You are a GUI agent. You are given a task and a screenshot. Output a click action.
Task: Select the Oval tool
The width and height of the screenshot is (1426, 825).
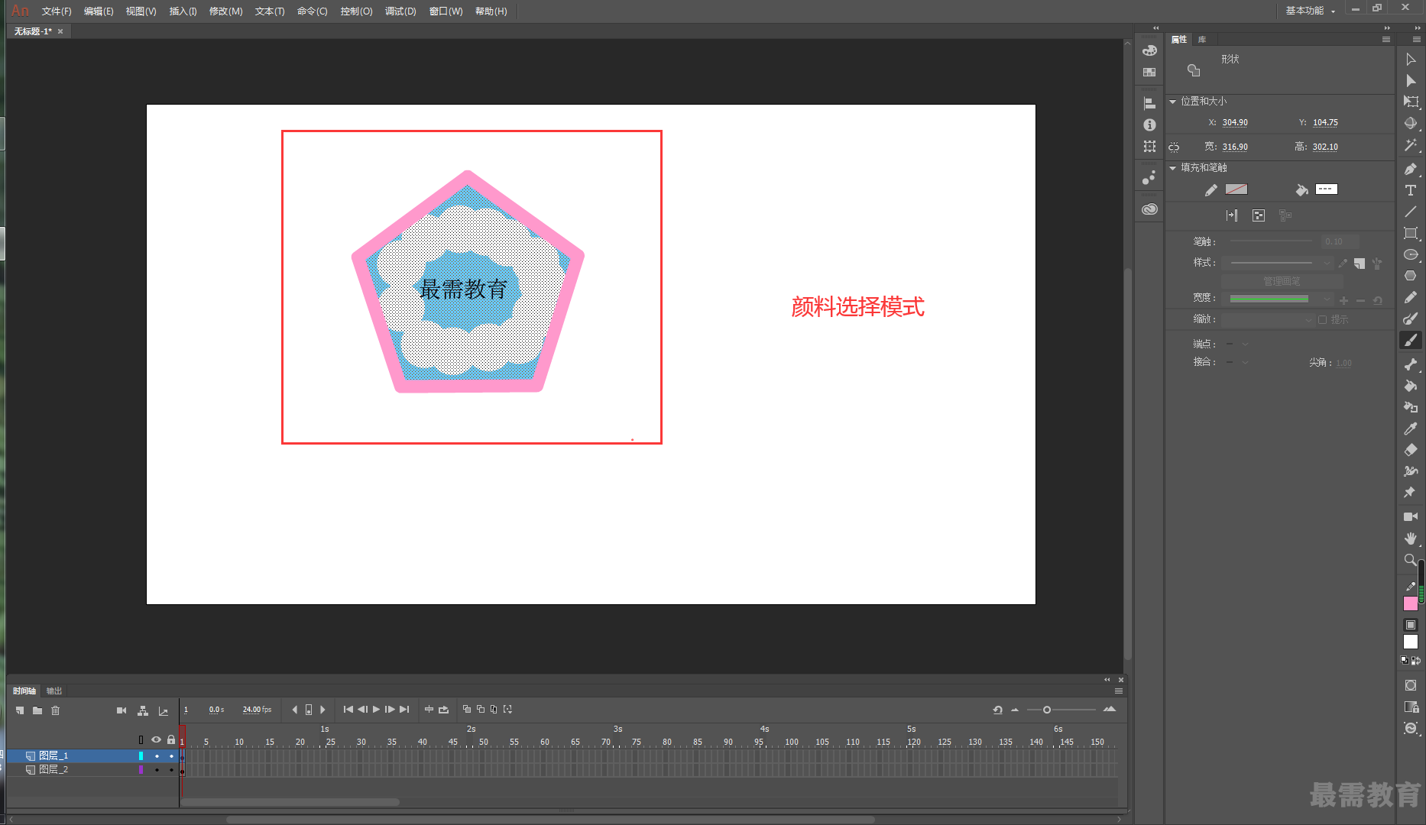point(1411,254)
